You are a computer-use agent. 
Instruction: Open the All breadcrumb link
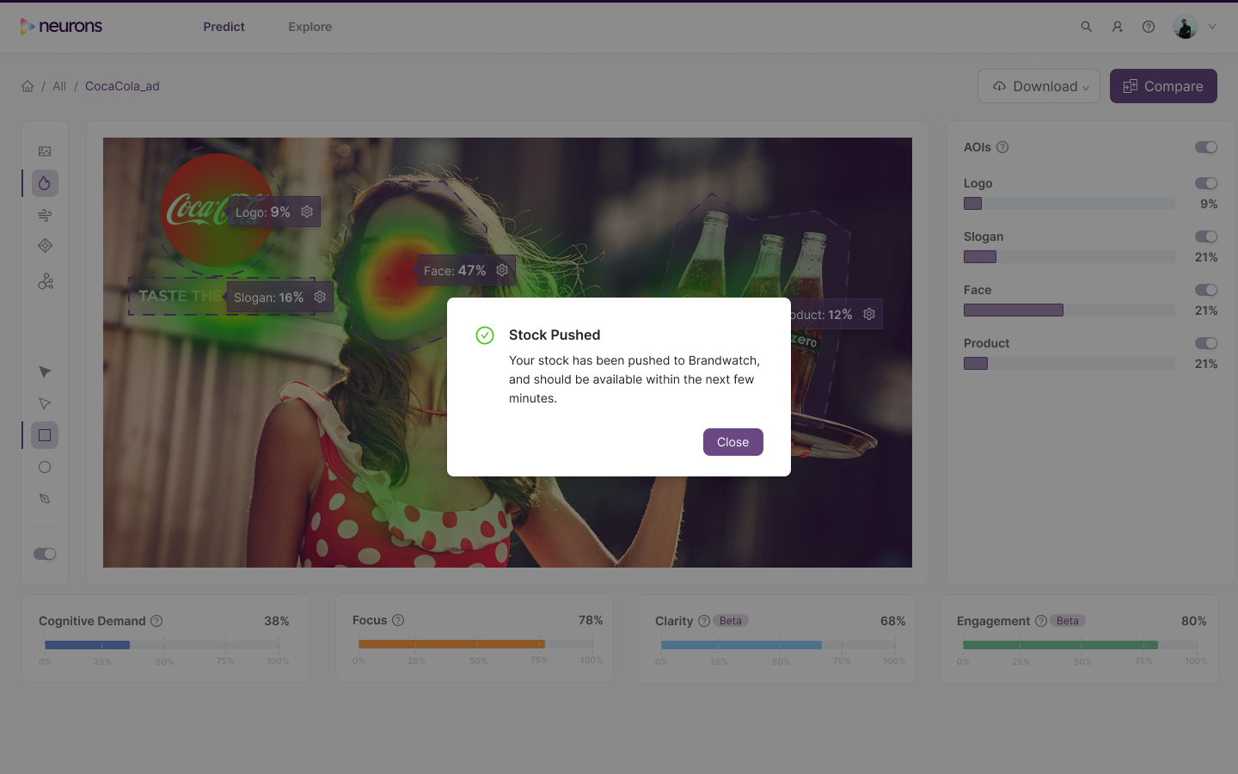[x=59, y=86]
